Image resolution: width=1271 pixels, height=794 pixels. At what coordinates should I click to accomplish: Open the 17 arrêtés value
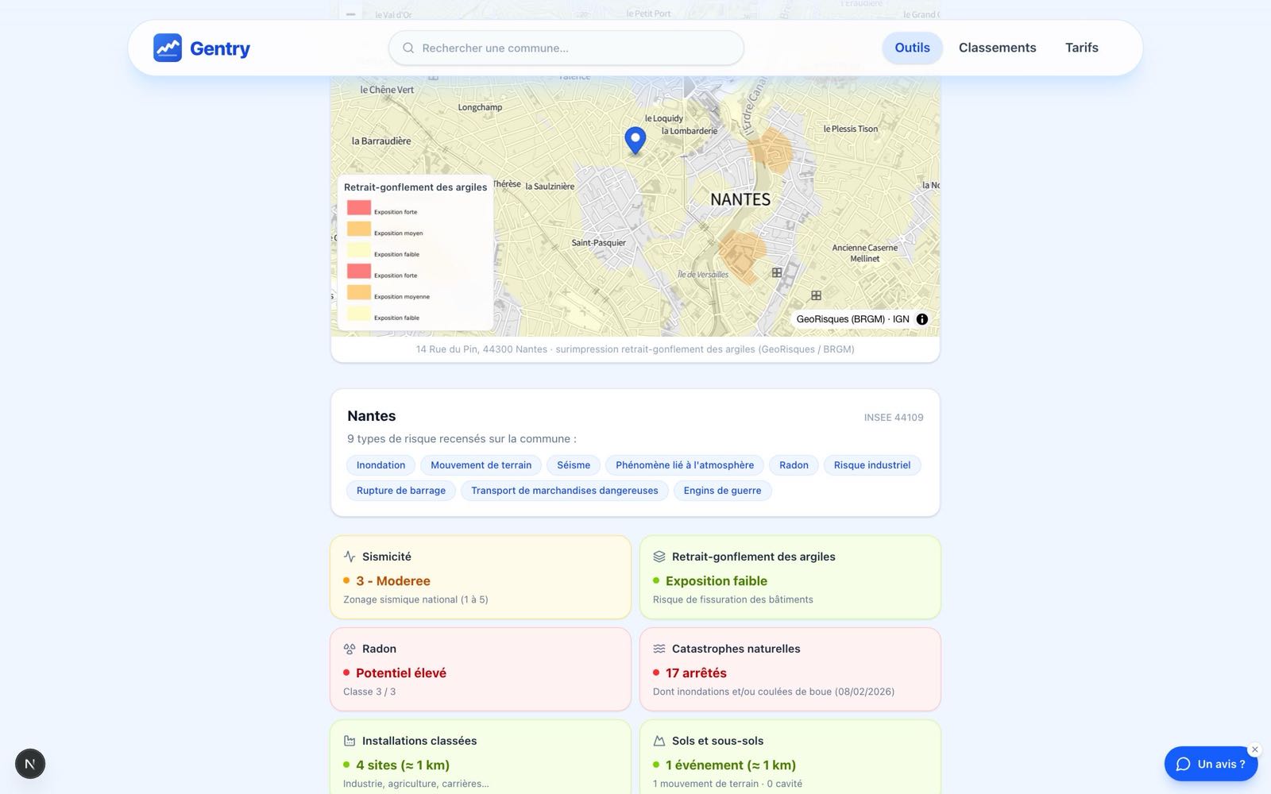(x=696, y=673)
